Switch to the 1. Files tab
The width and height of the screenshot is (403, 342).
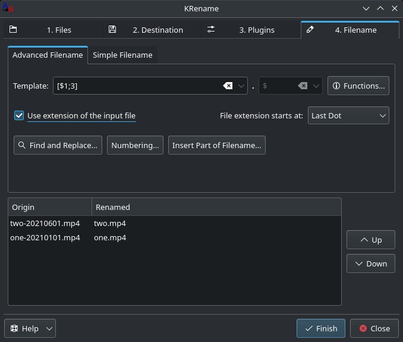click(x=53, y=30)
